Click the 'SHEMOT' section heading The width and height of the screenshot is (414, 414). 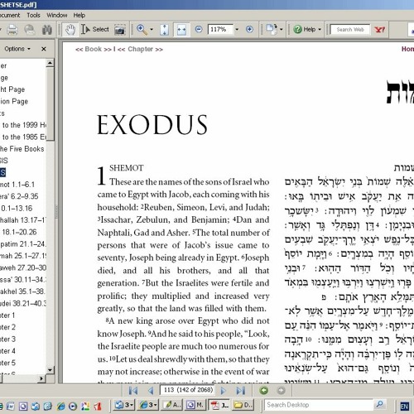127,168
